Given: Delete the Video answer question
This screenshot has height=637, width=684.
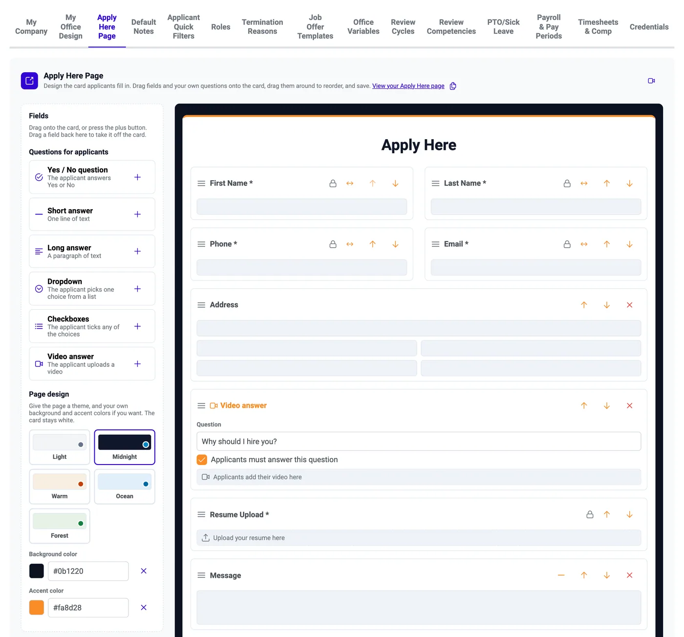Looking at the screenshot, I should point(629,405).
